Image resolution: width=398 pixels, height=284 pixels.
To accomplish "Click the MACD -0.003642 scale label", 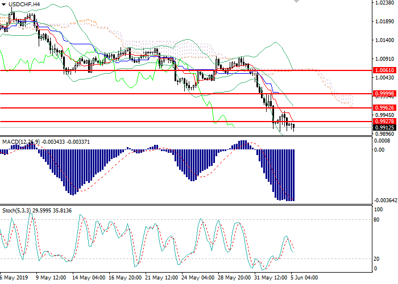I will coord(384,200).
